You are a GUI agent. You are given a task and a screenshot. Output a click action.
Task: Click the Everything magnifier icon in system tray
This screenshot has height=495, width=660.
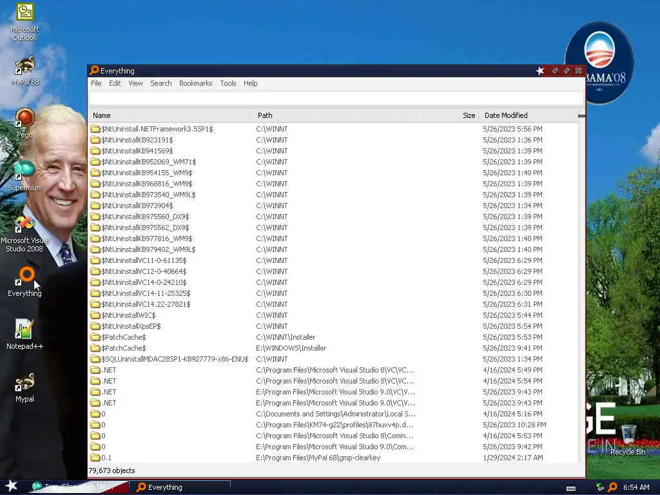pos(612,487)
